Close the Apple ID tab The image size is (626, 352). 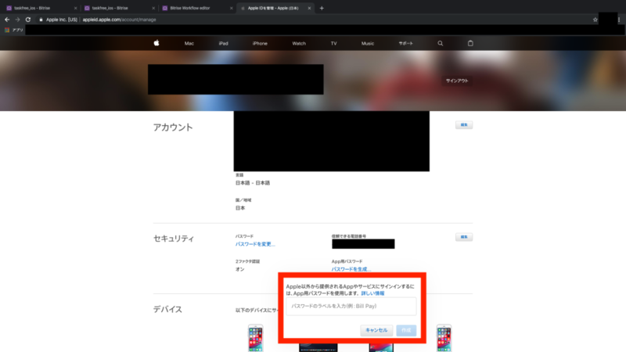pyautogui.click(x=309, y=8)
